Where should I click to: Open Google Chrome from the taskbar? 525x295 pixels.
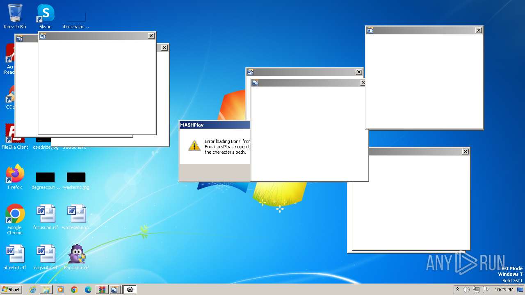click(74, 290)
